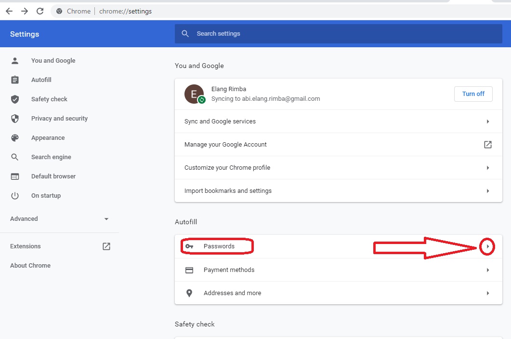Select Default browser in the sidebar
Viewport: 511px width, 339px height.
pyautogui.click(x=53, y=176)
